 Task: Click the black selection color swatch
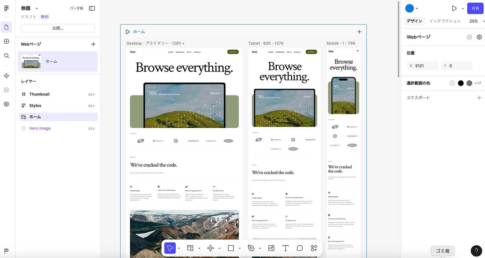(461, 83)
